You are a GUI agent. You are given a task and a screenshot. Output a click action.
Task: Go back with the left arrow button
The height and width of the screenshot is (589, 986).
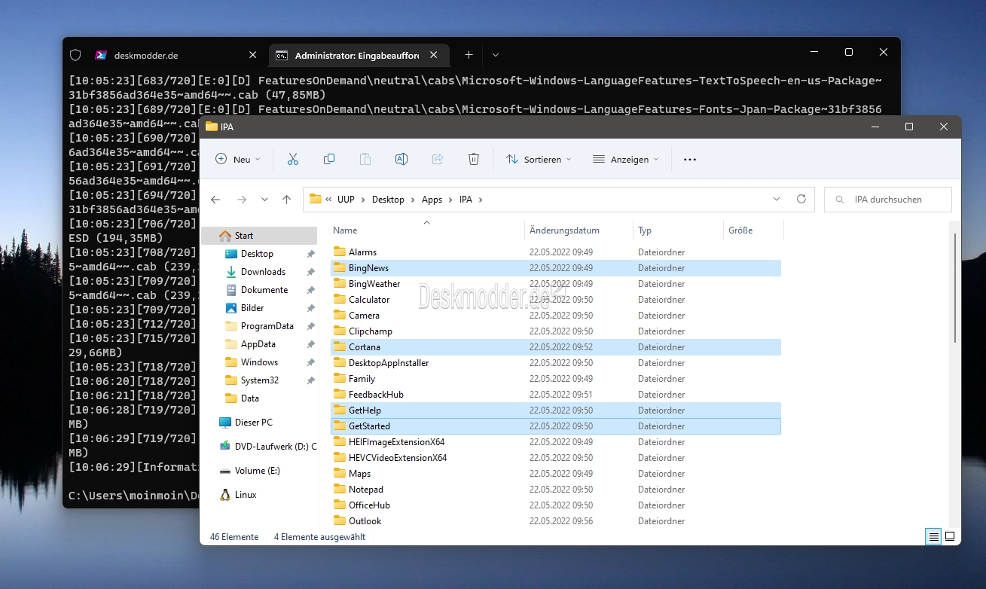click(x=215, y=200)
